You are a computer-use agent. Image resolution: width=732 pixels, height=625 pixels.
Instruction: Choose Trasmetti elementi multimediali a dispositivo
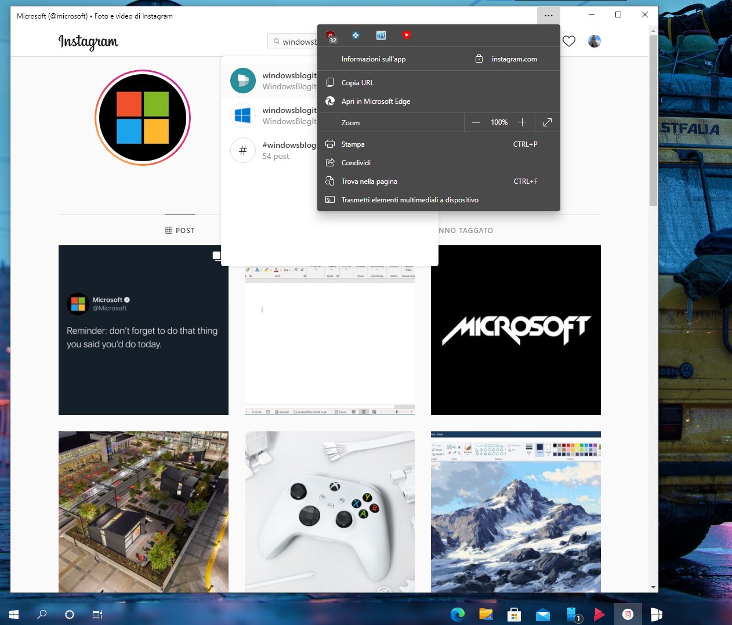click(x=439, y=200)
